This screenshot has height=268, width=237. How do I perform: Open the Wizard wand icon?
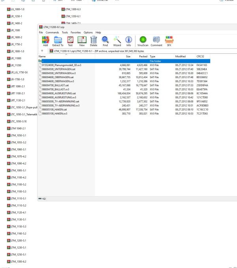(117, 41)
